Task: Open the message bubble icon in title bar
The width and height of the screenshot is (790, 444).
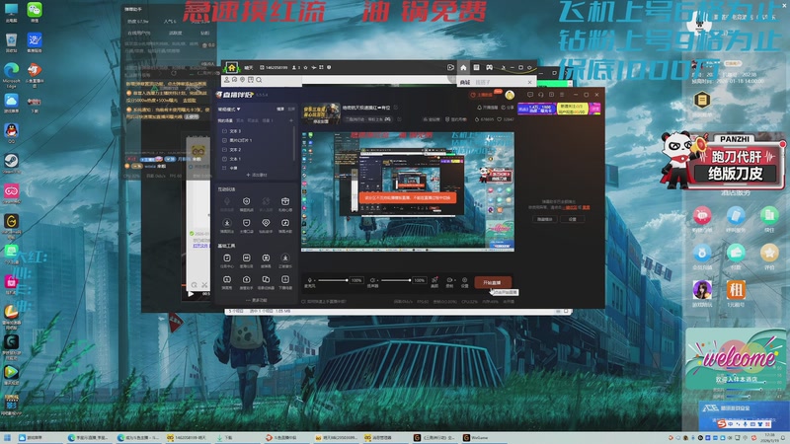Action: coord(530,95)
